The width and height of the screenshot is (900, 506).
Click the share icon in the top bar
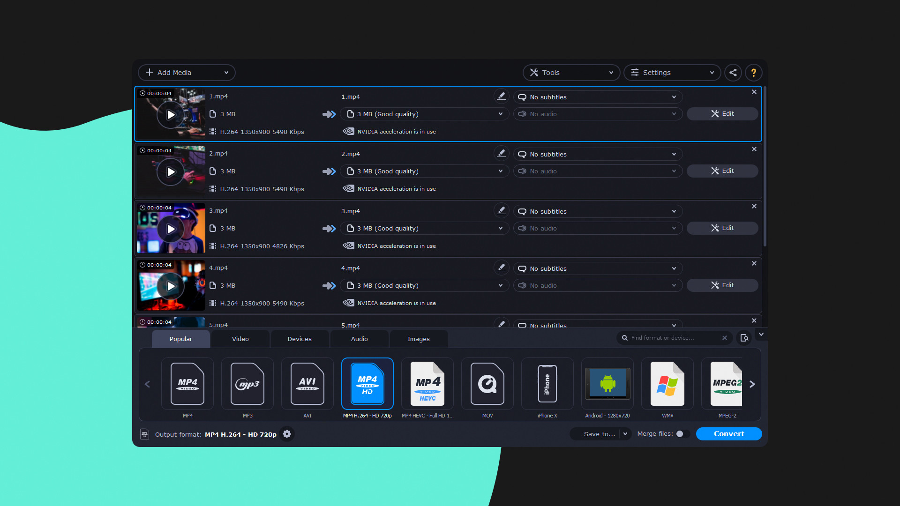point(733,72)
